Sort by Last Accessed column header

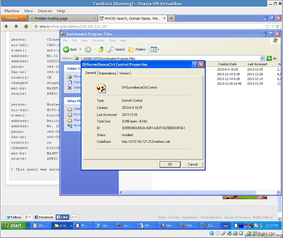(x=260, y=64)
